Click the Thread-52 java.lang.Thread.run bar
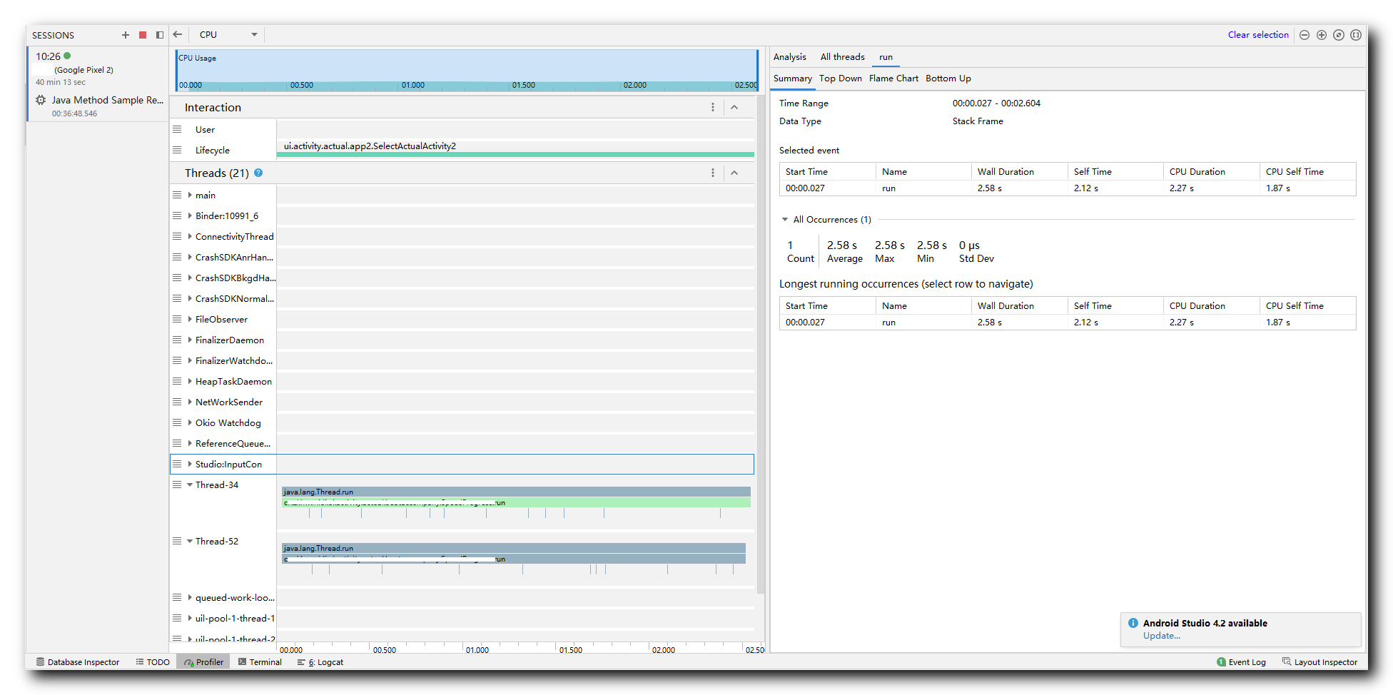 [513, 548]
